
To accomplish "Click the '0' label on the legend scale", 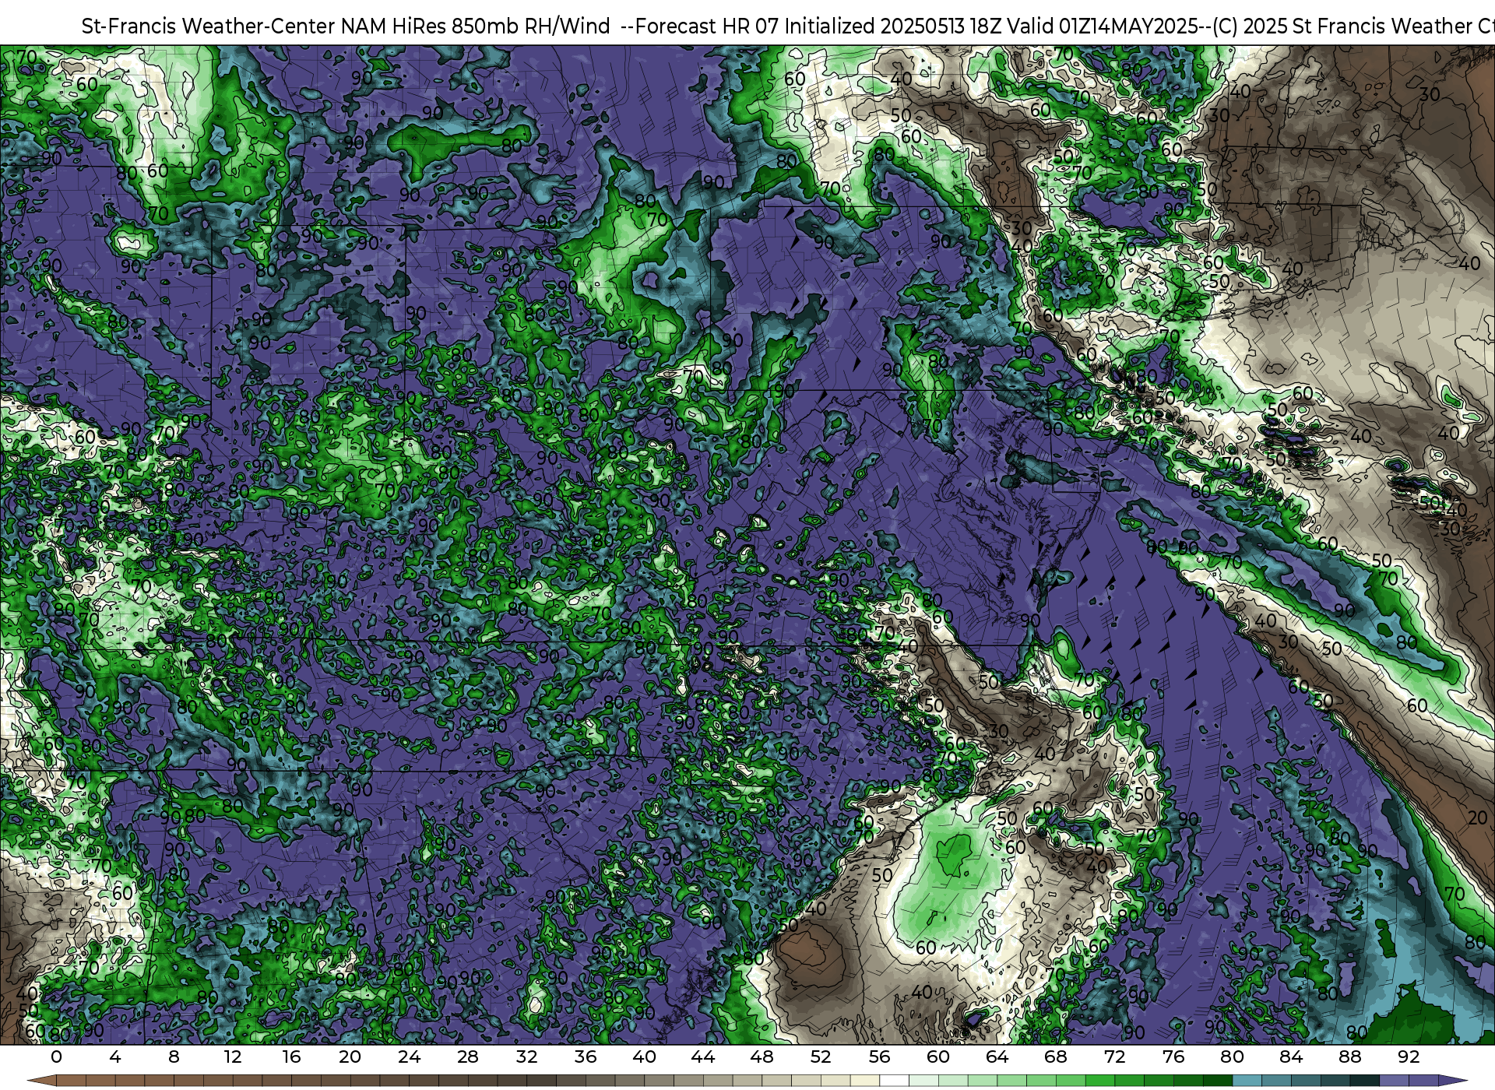I will pos(56,1057).
